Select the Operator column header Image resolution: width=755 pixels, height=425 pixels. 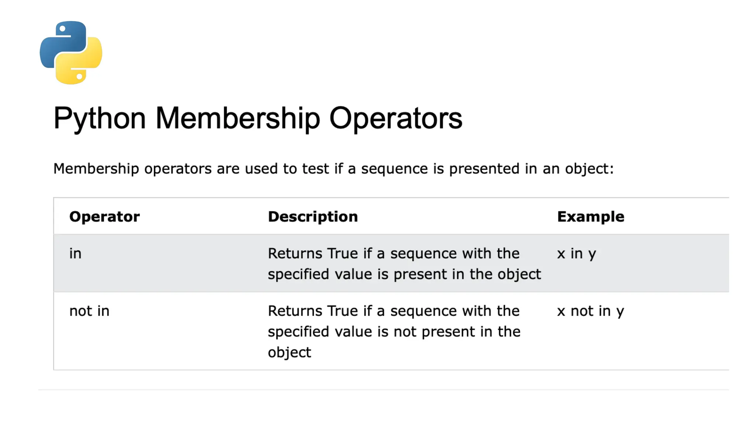104,217
